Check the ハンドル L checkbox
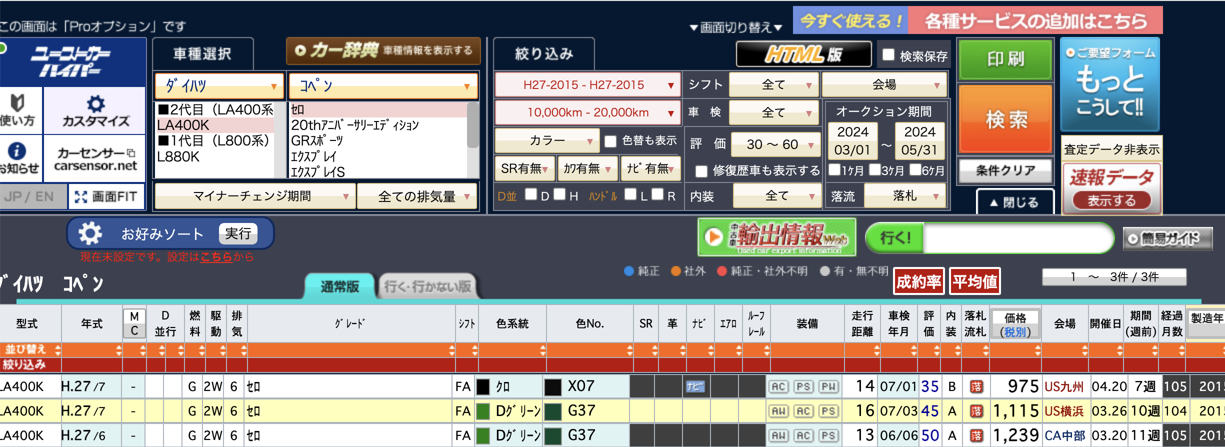 (631, 194)
